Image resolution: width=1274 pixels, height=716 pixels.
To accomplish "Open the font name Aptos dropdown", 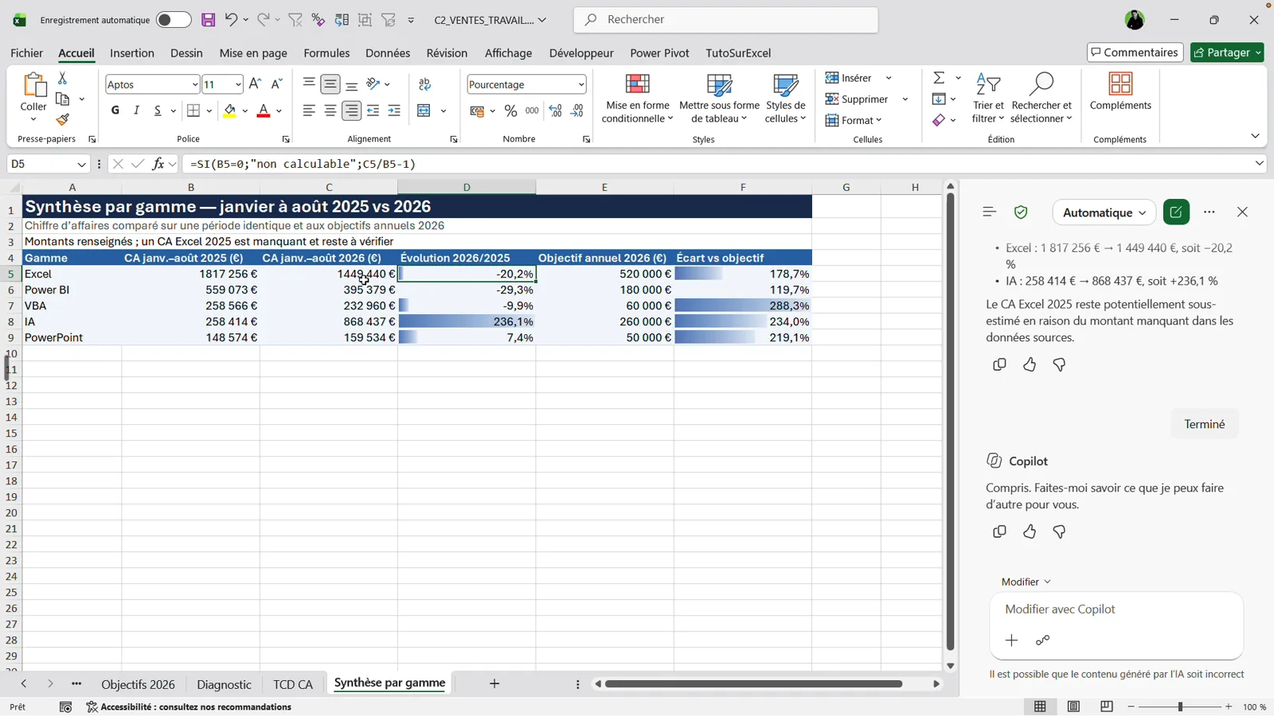I will 194,84.
